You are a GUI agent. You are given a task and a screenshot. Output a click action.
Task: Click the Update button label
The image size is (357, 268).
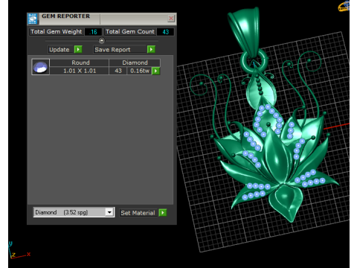coord(59,50)
